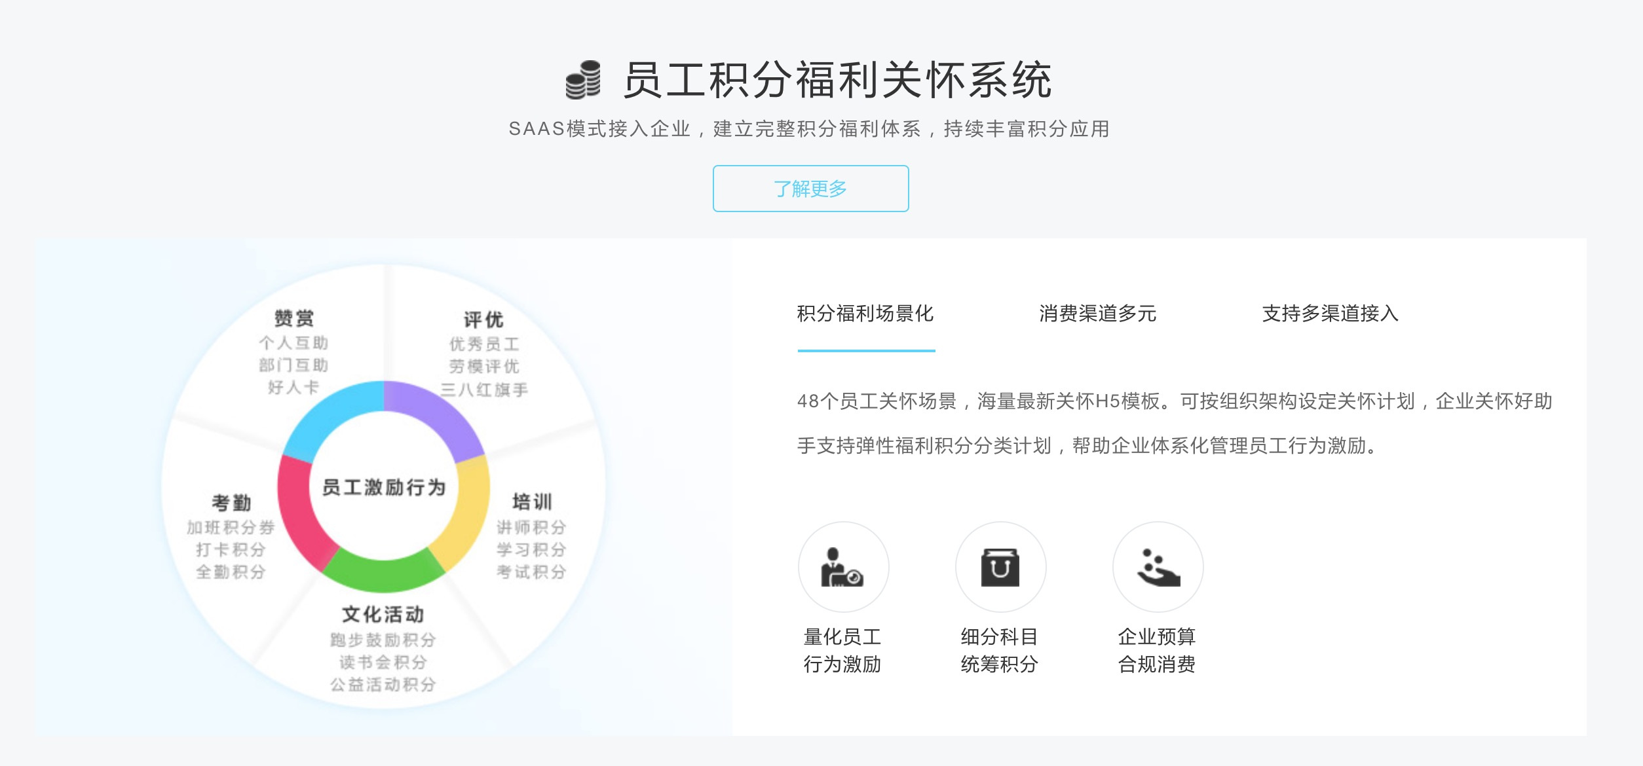This screenshot has height=766, width=1643.
Task: Click the 量化员工行为激励 label
Action: (x=842, y=650)
